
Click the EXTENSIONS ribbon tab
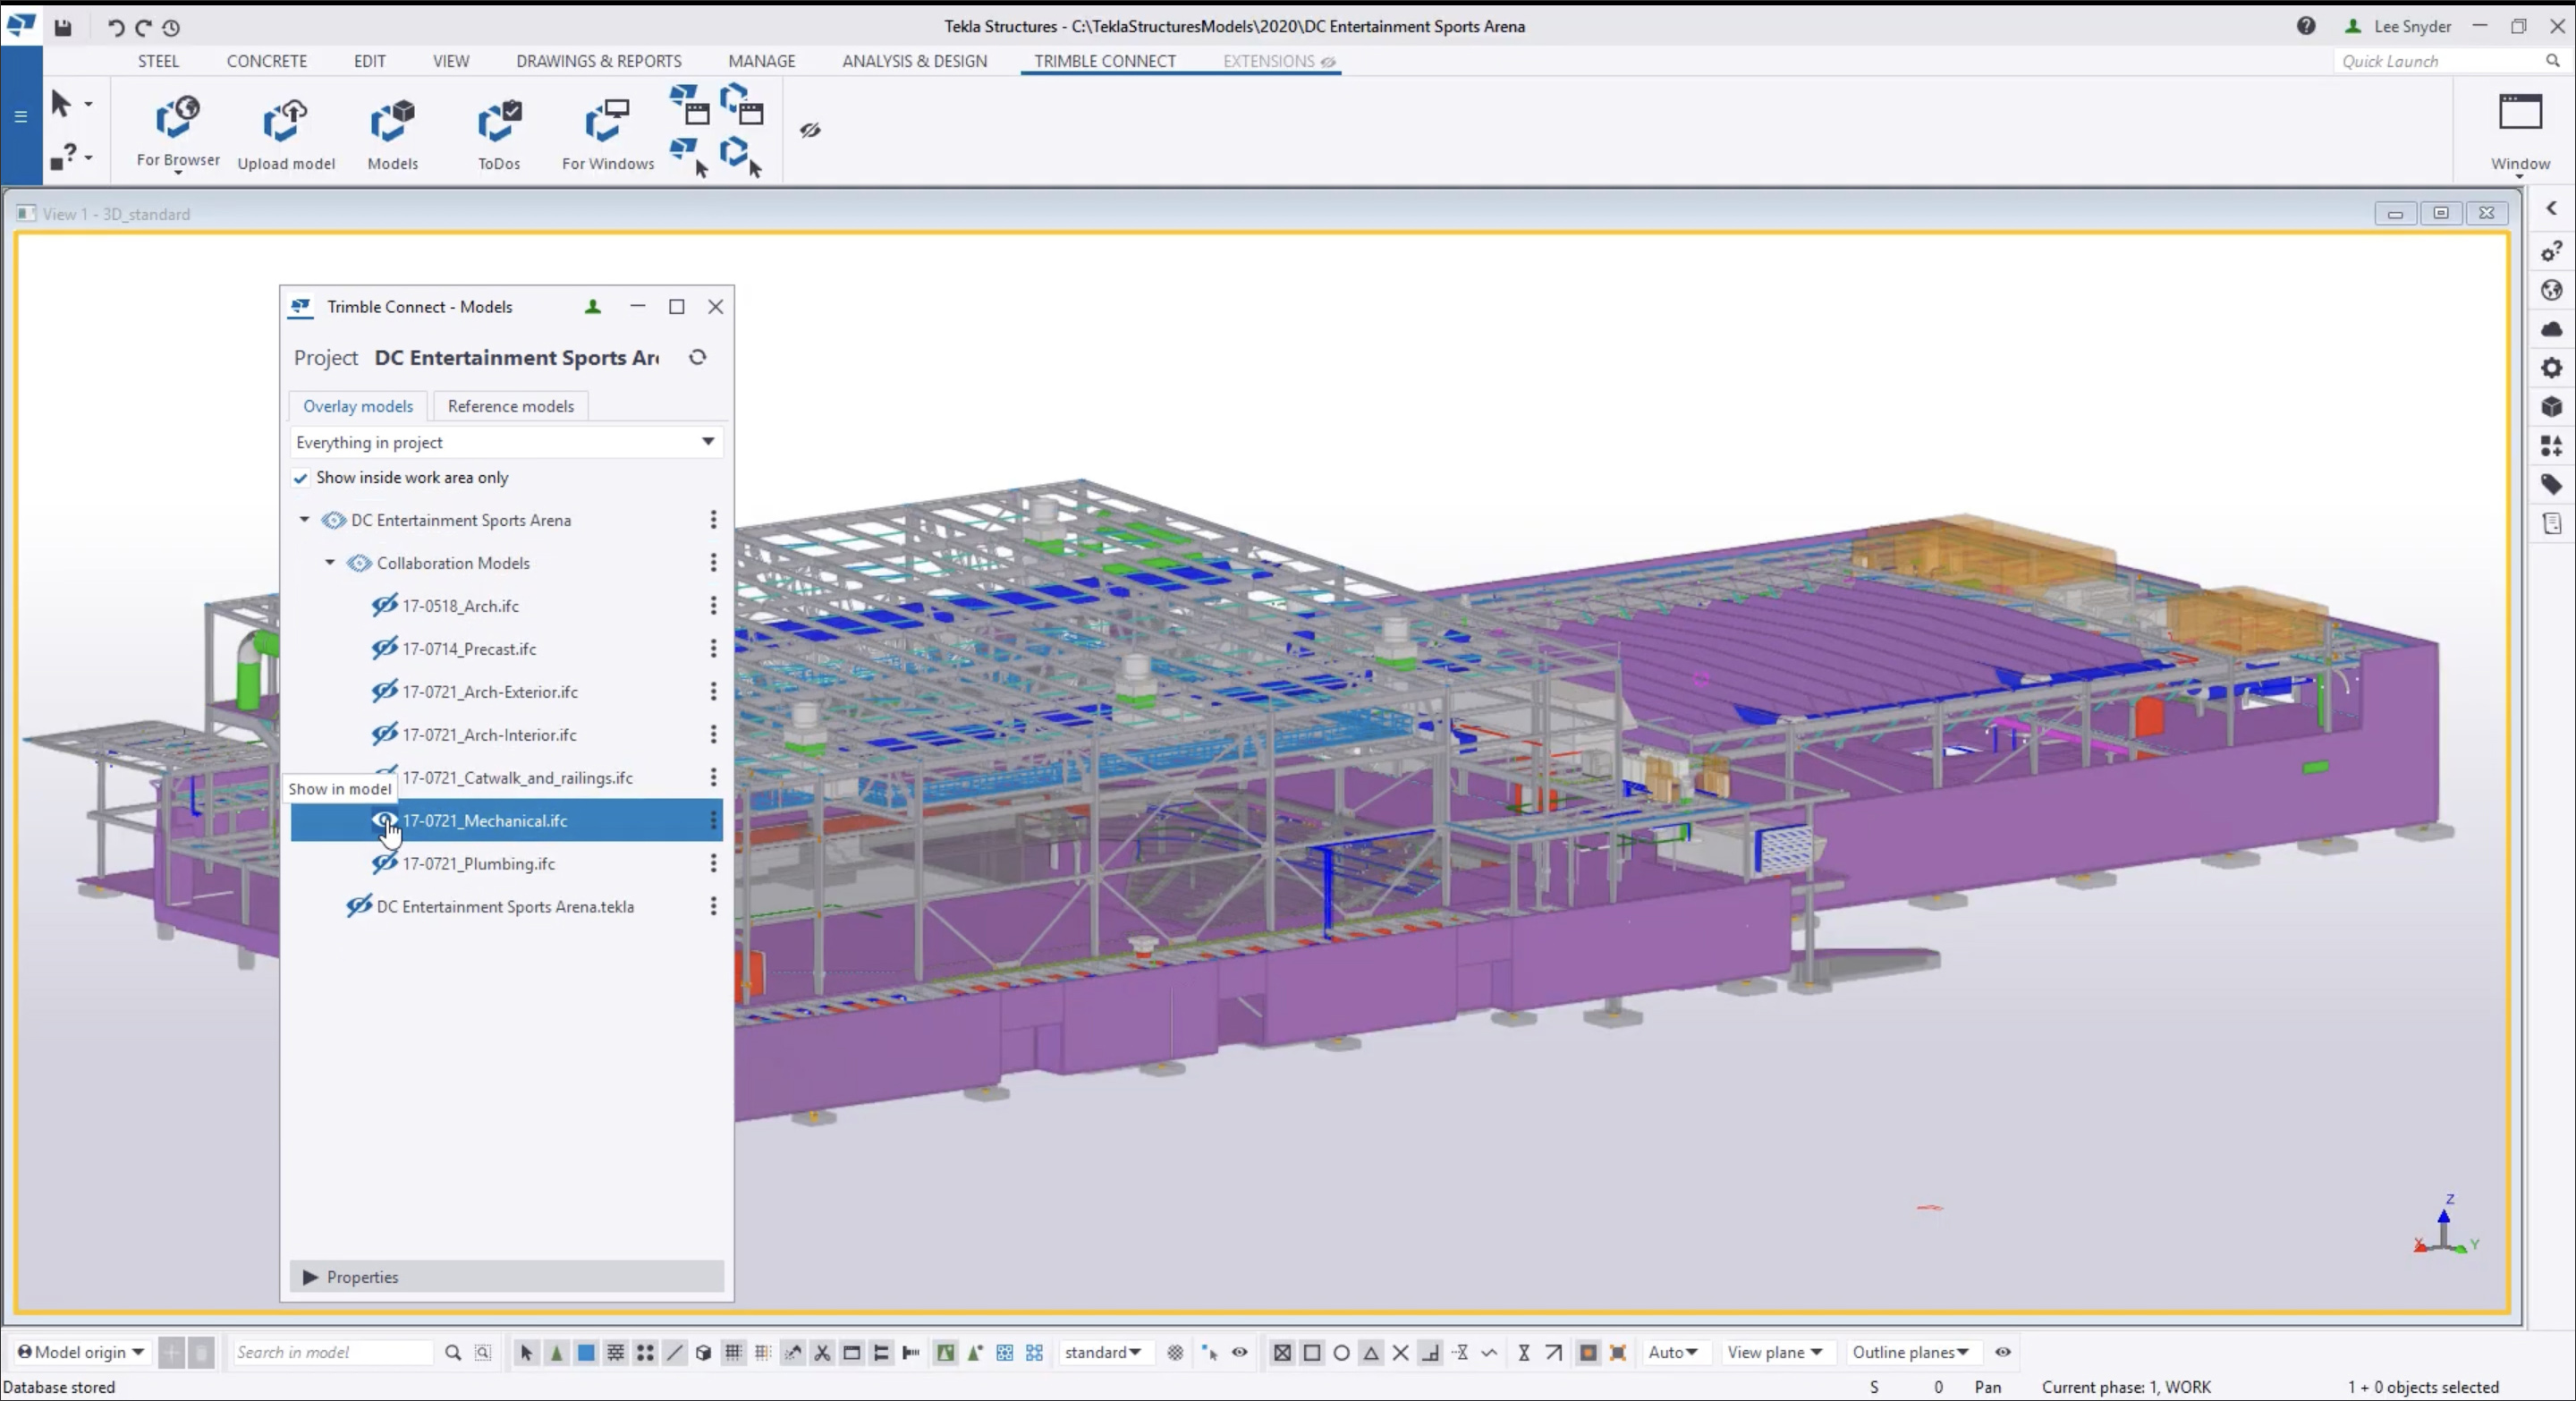tap(1279, 61)
